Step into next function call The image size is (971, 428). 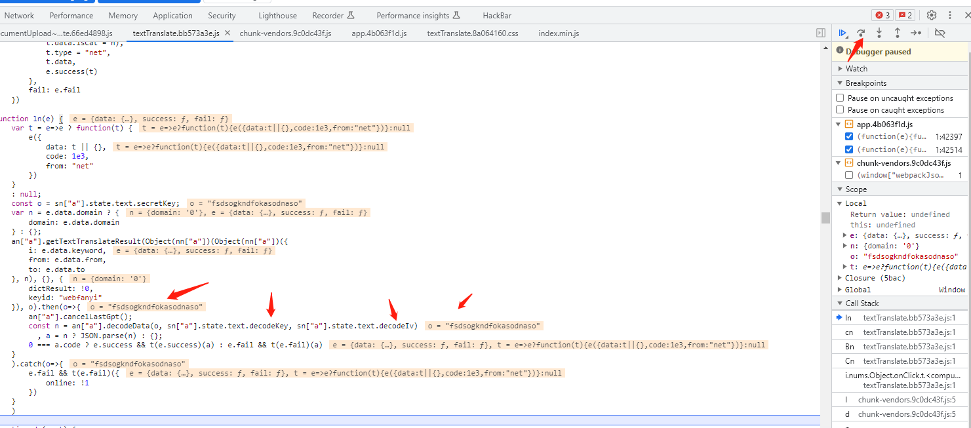pos(879,33)
